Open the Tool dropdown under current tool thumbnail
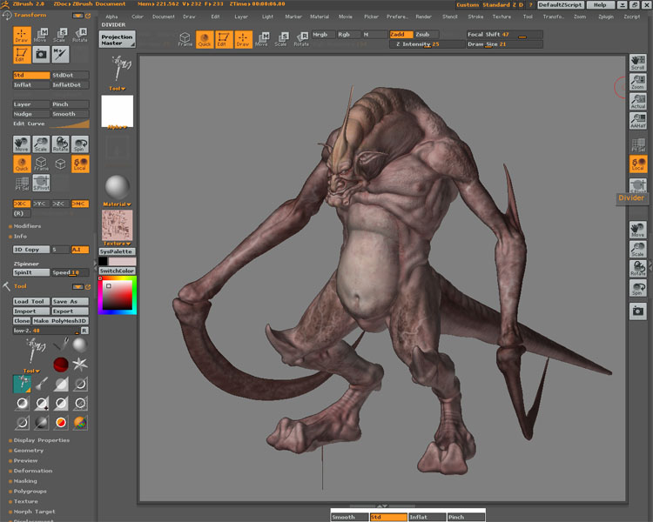Screen dimensions: 653x522 117,89
